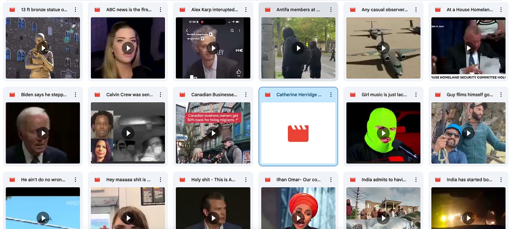The height and width of the screenshot is (229, 511).
Task: Click video file icon beside "Calvin Crew was sen..."
Action: (97, 95)
